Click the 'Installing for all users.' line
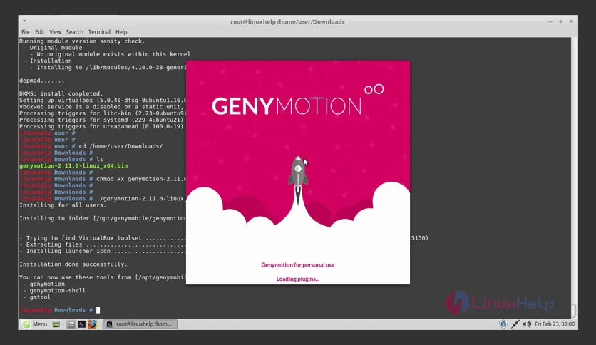The width and height of the screenshot is (596, 345). [63, 205]
